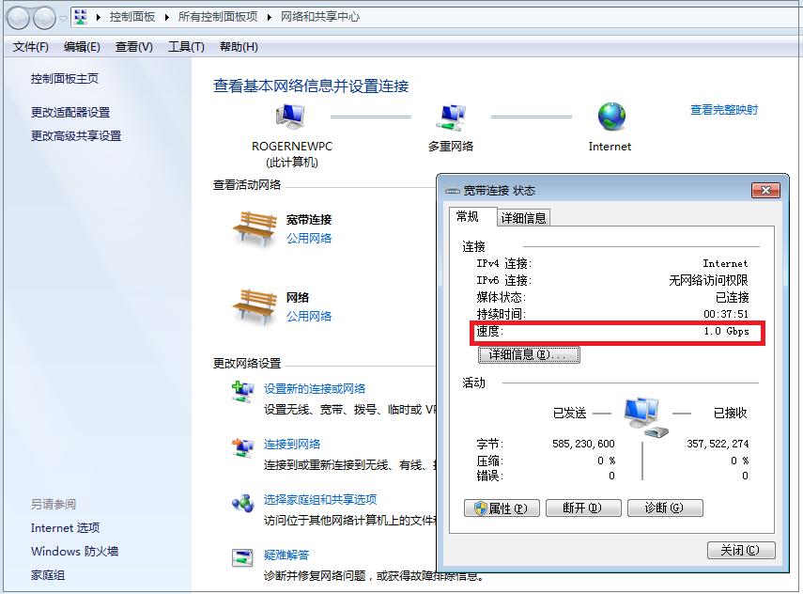Open 查看完整映射 link
This screenshot has width=803, height=594.
tap(723, 110)
